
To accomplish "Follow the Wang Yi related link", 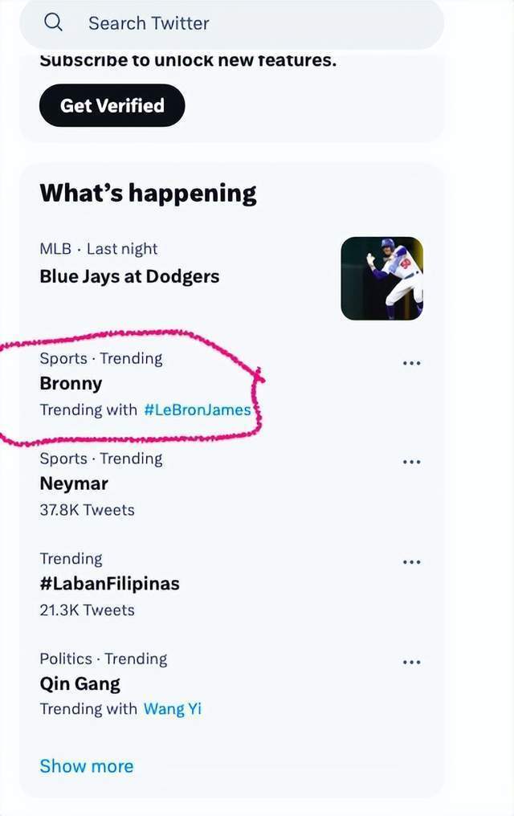I will click(x=172, y=709).
